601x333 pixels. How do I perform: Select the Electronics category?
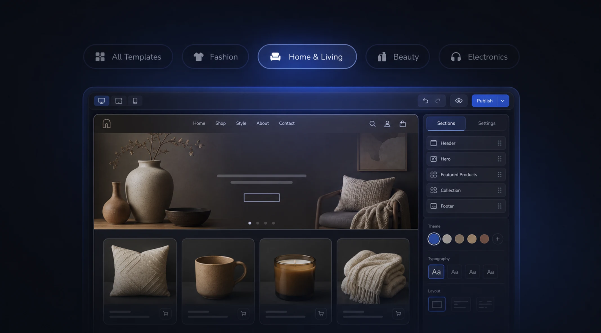point(479,57)
